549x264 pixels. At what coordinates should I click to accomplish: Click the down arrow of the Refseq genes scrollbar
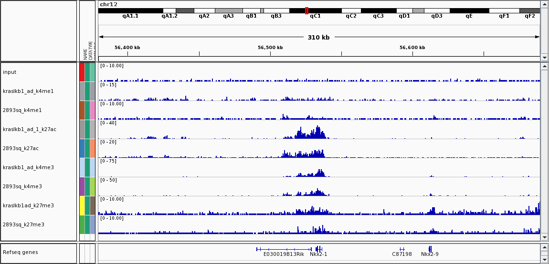[x=545, y=259]
